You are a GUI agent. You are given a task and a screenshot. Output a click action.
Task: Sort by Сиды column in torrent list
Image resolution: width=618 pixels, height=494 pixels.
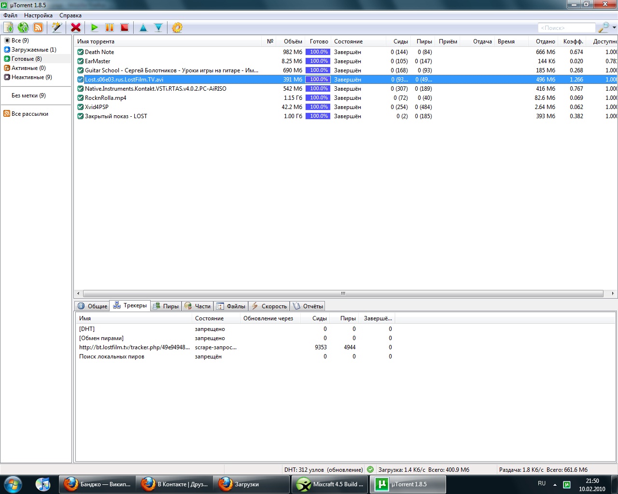pyautogui.click(x=399, y=41)
